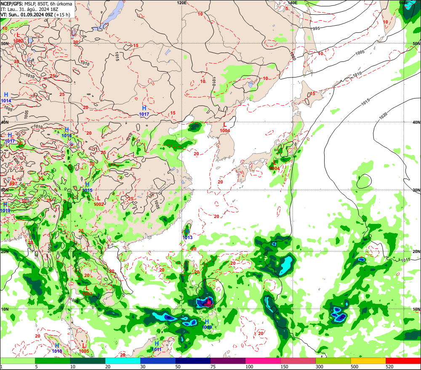
Task: Click the magenta 100–150 mm legend swatch
Action: click(263, 361)
